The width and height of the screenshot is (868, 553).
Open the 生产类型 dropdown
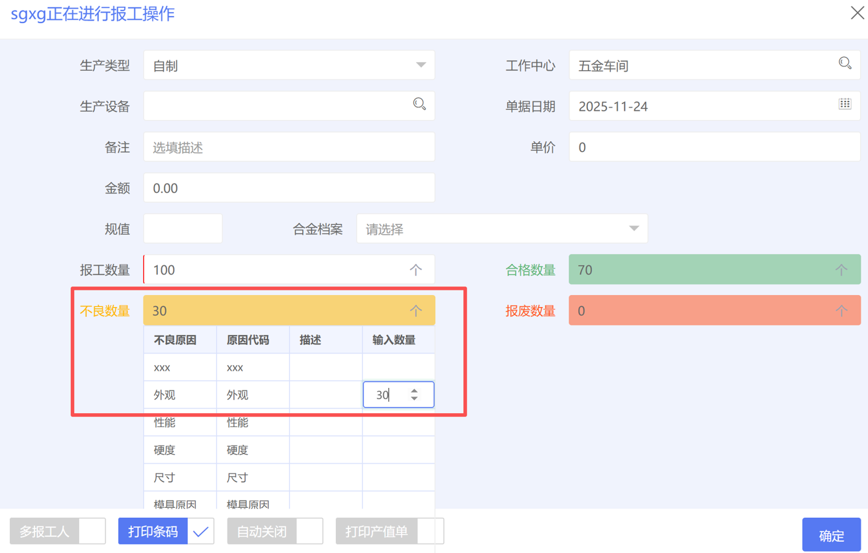[x=421, y=66]
